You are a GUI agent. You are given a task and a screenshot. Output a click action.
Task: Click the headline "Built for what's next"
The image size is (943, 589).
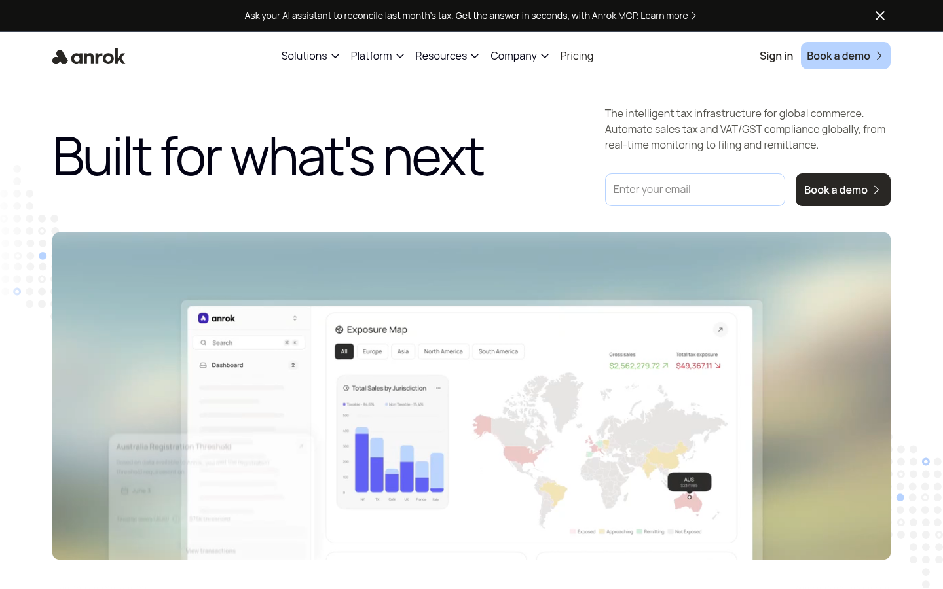[x=268, y=157]
